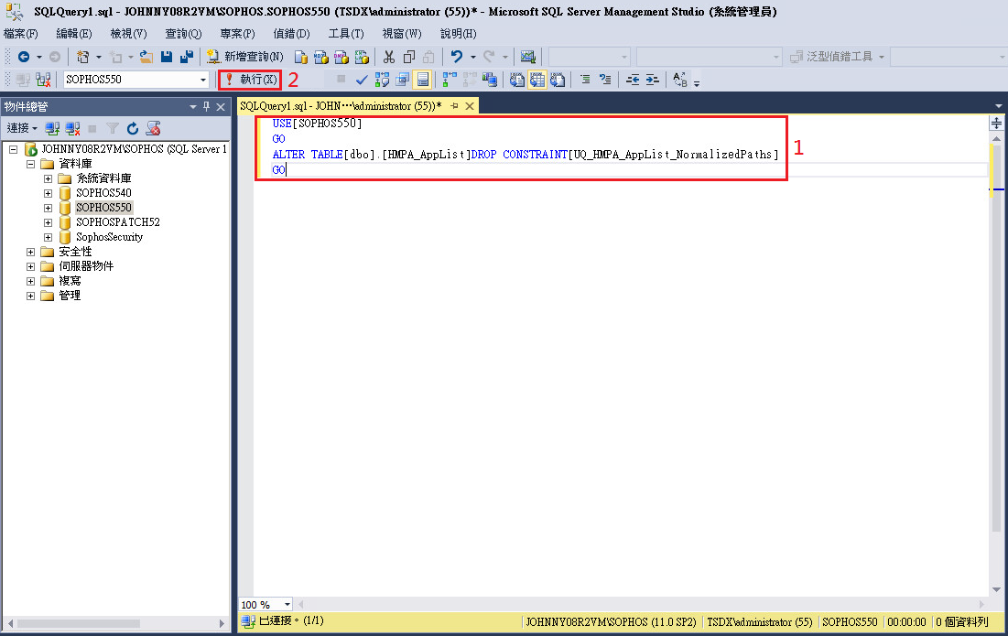
Task: Display the estimated execution plan
Action: tap(382, 80)
